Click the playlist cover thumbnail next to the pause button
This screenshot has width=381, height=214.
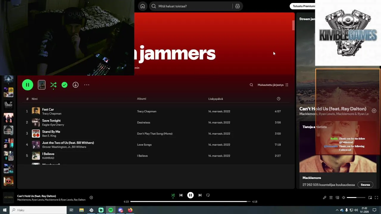coord(42,85)
